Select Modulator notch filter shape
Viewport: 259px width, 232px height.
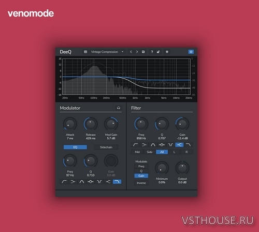point(99,182)
